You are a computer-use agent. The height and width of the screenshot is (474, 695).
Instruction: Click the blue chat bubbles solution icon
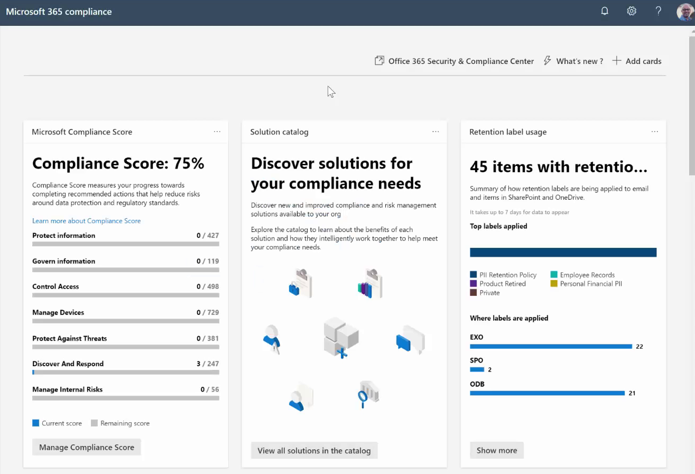(410, 339)
